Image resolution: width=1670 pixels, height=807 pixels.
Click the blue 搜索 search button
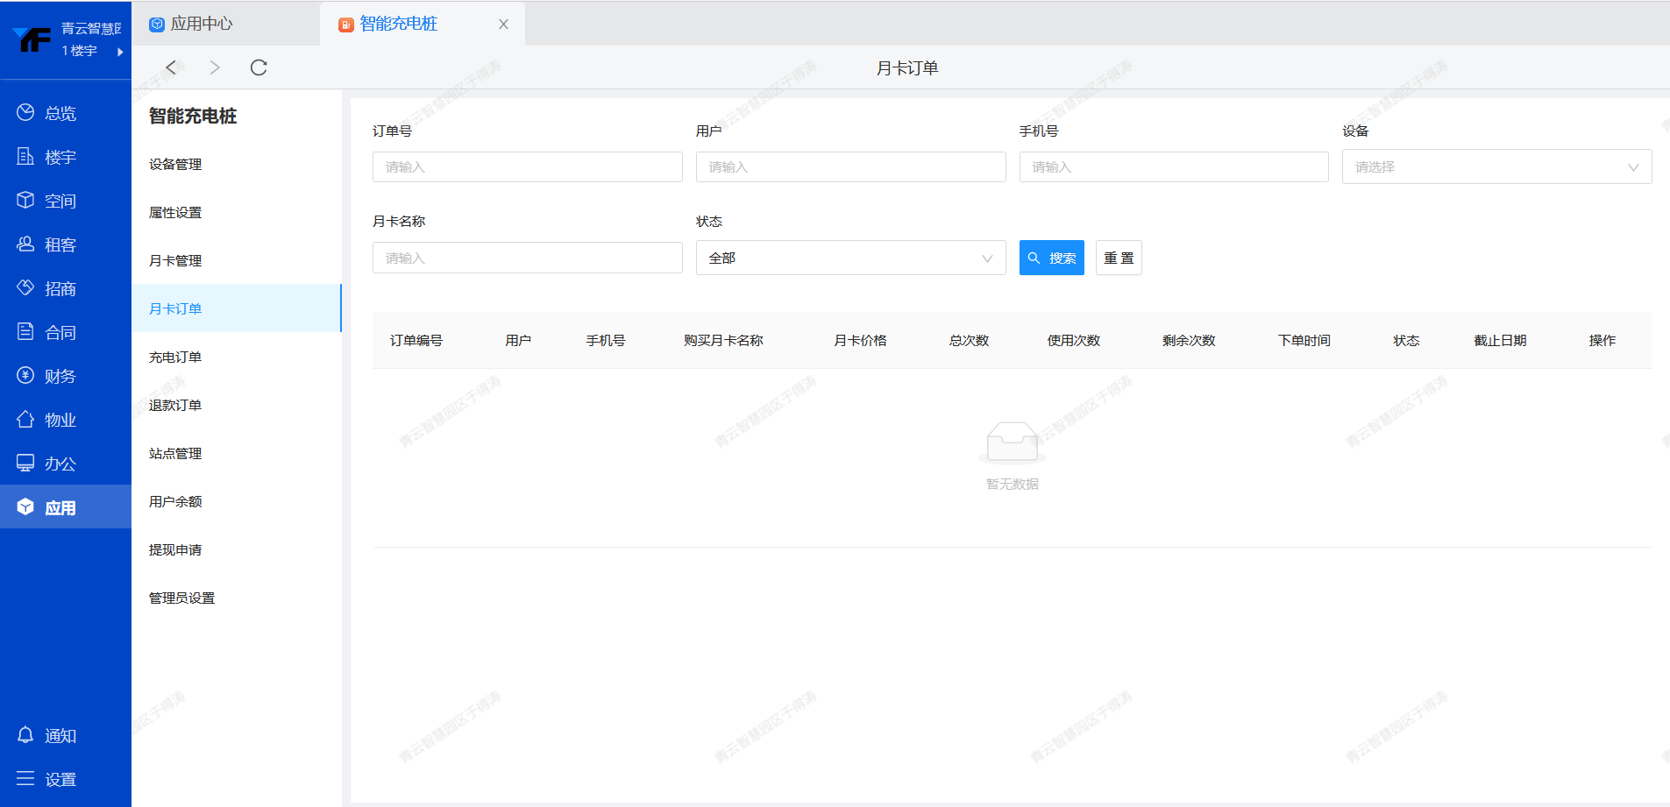click(1051, 258)
